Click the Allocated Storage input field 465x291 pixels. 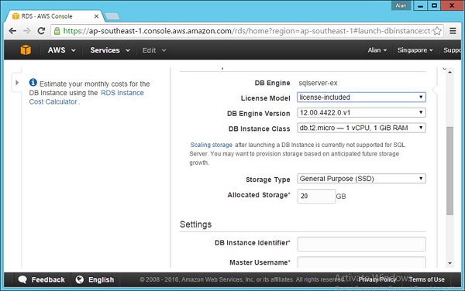point(316,196)
